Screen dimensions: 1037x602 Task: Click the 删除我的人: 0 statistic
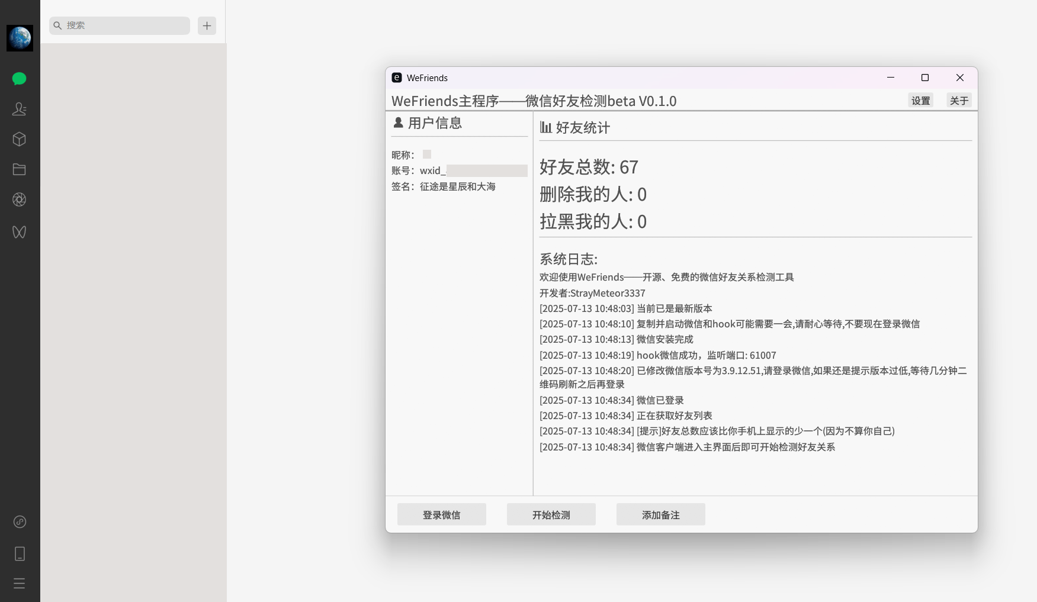click(x=593, y=194)
